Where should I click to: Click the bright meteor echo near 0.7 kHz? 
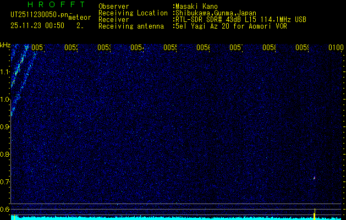pos(314,178)
